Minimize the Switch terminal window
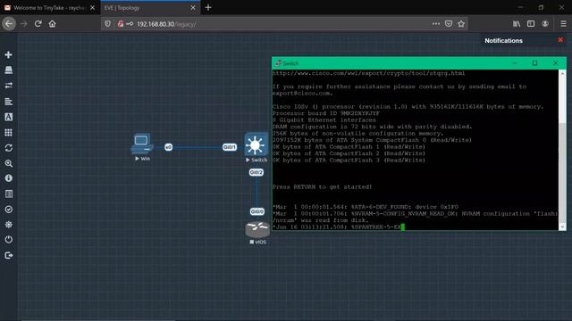The height and width of the screenshot is (321, 572). [515, 63]
